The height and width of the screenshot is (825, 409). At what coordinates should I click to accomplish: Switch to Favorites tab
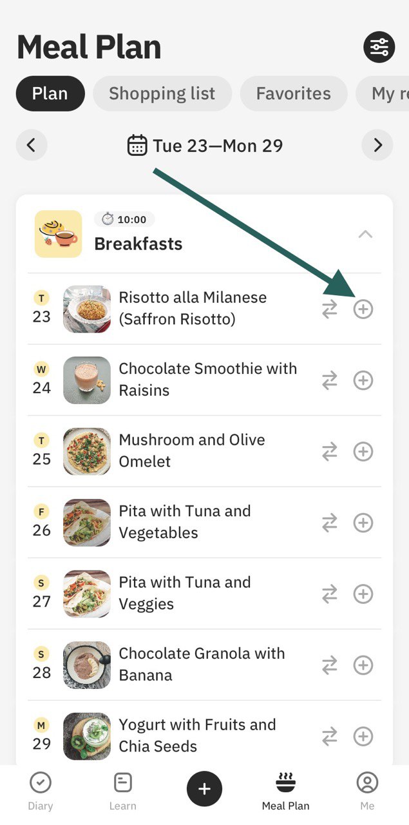294,94
